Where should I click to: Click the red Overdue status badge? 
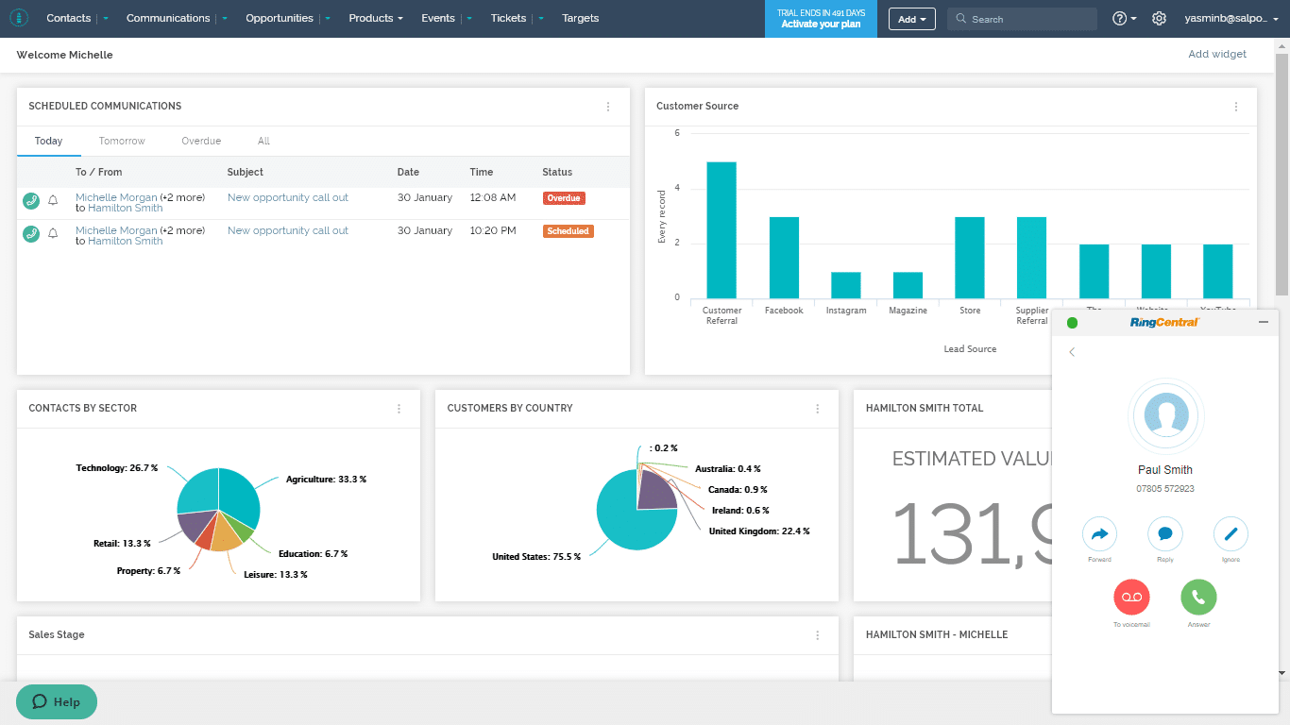point(564,198)
